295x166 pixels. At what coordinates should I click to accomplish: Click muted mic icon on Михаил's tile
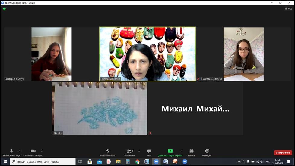coord(150,133)
